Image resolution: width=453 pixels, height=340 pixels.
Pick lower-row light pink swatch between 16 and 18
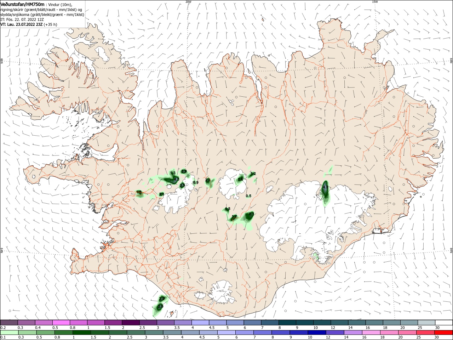371,332
